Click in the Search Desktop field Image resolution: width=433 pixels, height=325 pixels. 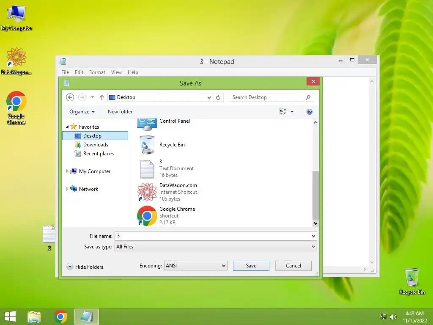[268, 97]
